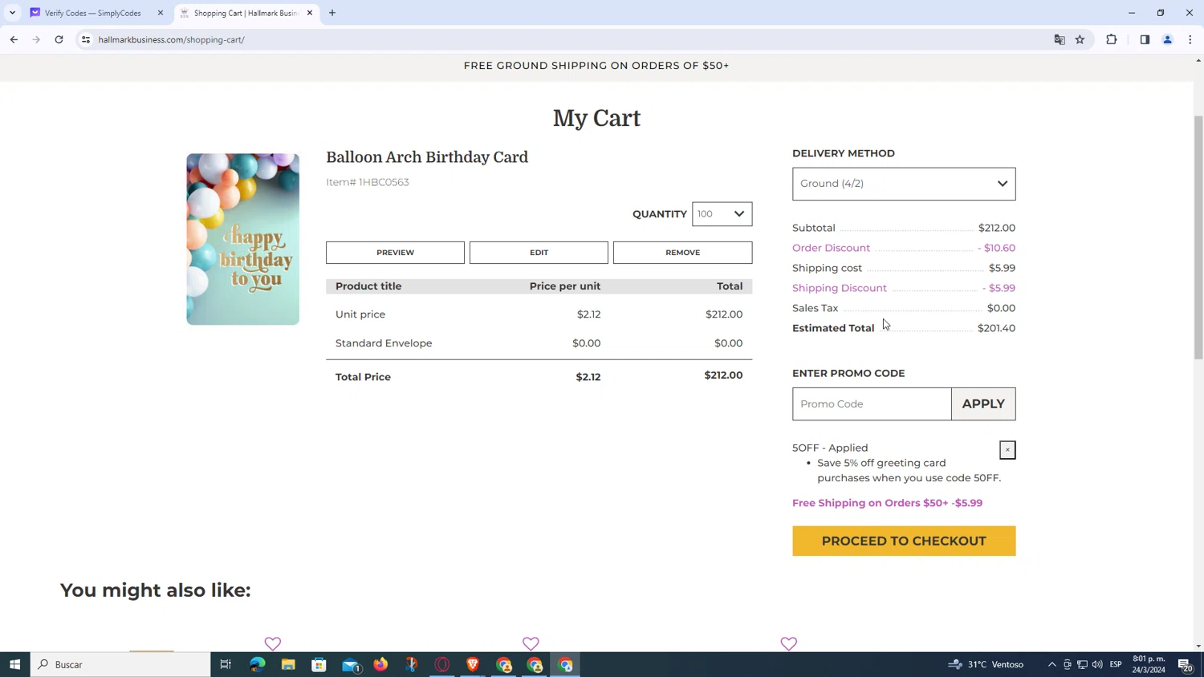The image size is (1204, 677).
Task: Switch to Verify Codes SimplyCodes tab
Action: [x=92, y=13]
